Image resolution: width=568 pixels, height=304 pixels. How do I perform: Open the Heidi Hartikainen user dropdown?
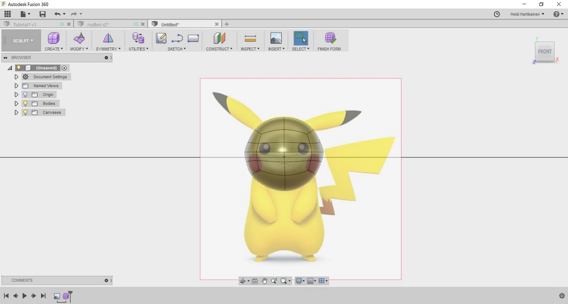coord(527,14)
